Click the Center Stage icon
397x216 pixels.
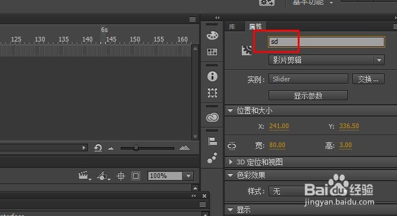(x=121, y=176)
